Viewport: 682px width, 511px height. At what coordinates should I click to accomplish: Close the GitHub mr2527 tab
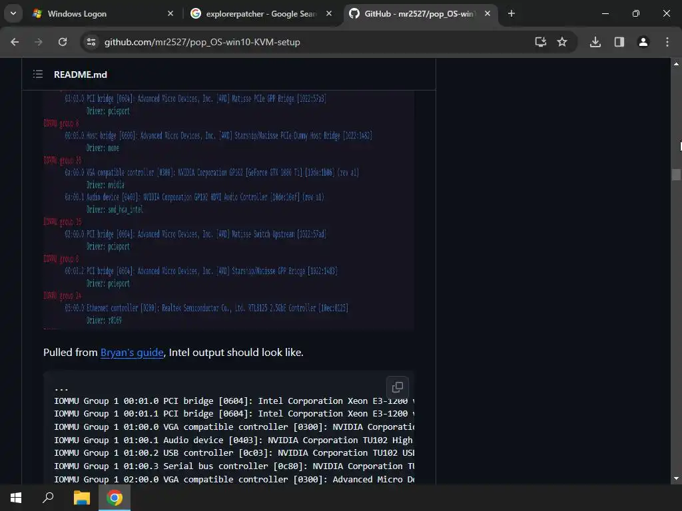pyautogui.click(x=487, y=13)
